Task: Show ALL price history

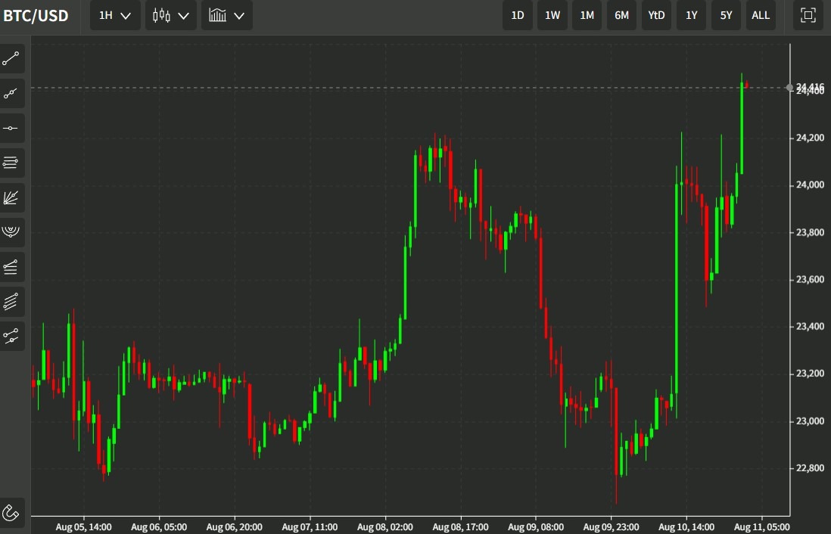Action: [761, 15]
